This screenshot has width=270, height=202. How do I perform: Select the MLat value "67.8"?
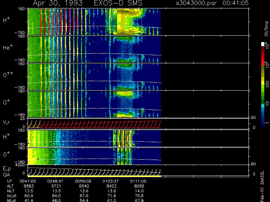139,200
